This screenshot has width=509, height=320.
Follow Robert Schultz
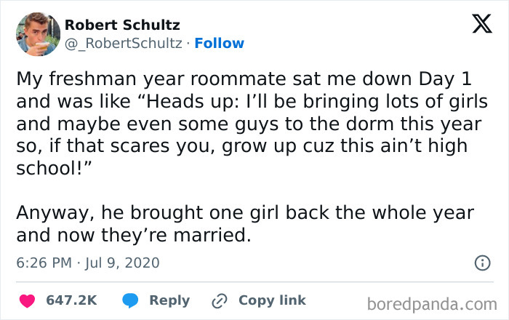[x=219, y=44]
